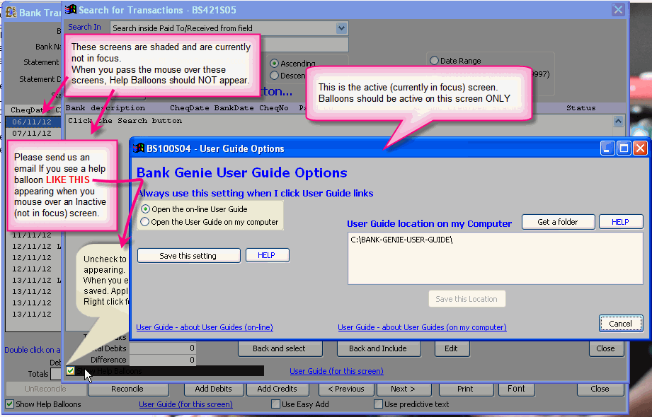The width and height of the screenshot is (652, 417).
Task: Click 'Back and Include' in Search window
Action: click(x=379, y=348)
